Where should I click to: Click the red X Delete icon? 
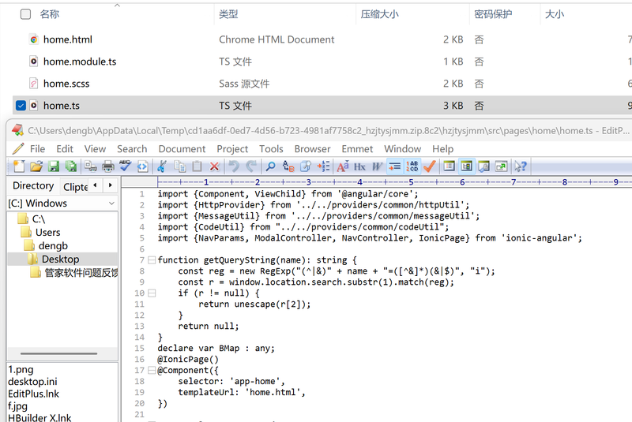click(215, 166)
